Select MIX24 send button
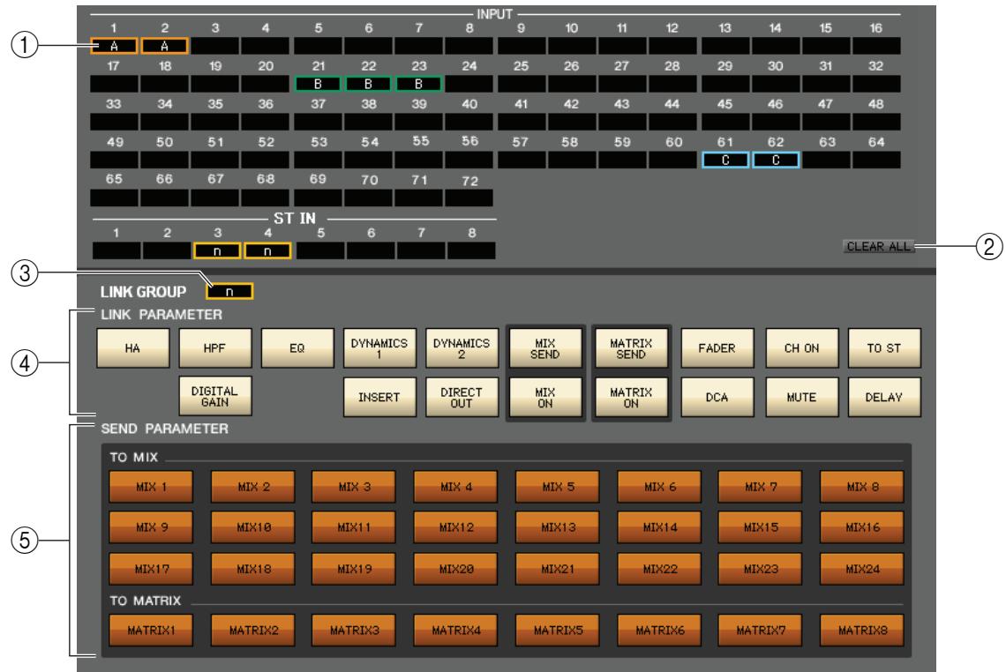The width and height of the screenshot is (1006, 672). point(862,569)
